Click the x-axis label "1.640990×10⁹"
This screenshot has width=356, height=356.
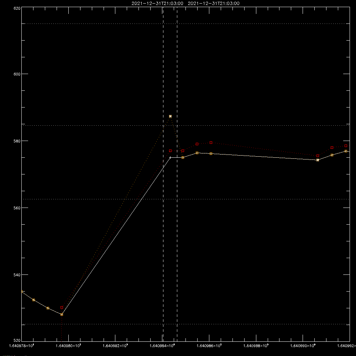303,346
